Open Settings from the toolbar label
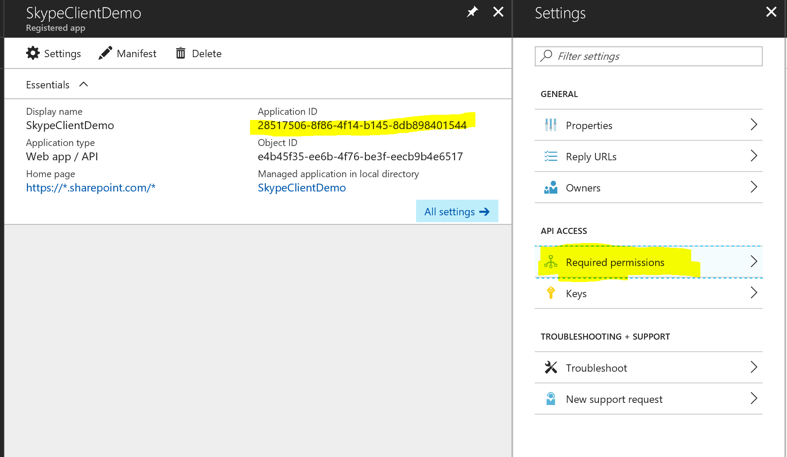Image resolution: width=787 pixels, height=457 pixels. coord(62,54)
